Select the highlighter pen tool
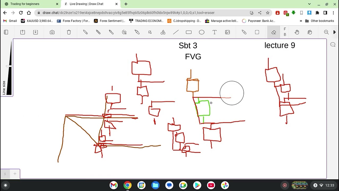The image size is (339, 191). 137,32
